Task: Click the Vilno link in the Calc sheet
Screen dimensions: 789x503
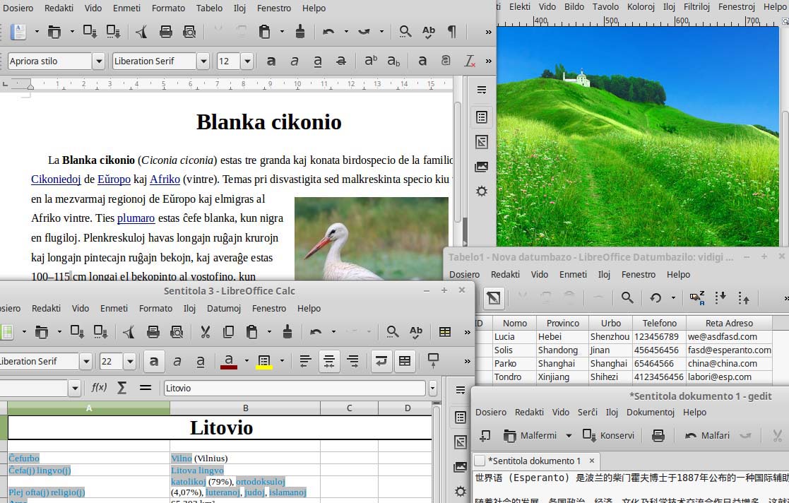Action: [181, 458]
